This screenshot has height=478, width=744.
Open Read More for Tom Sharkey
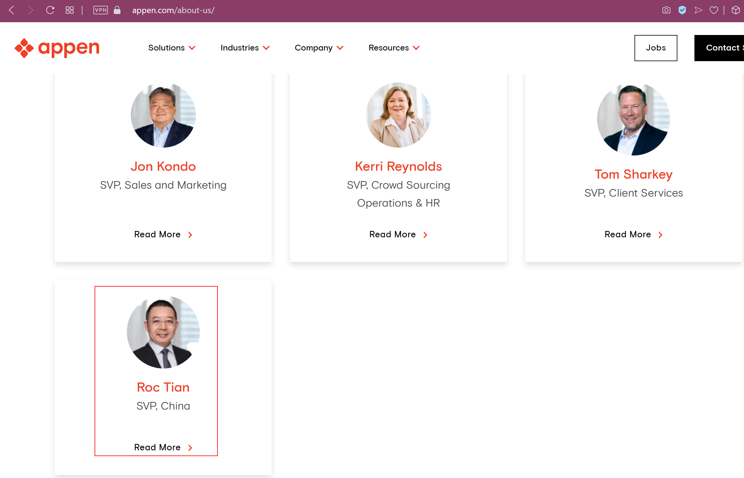[x=628, y=234]
